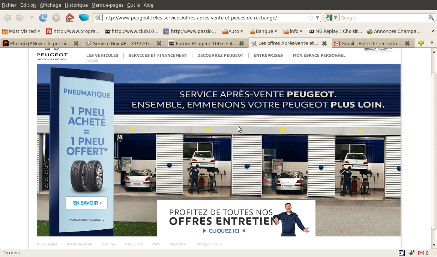
Task: Open the M6 Replay bookmark
Action: coord(336,31)
